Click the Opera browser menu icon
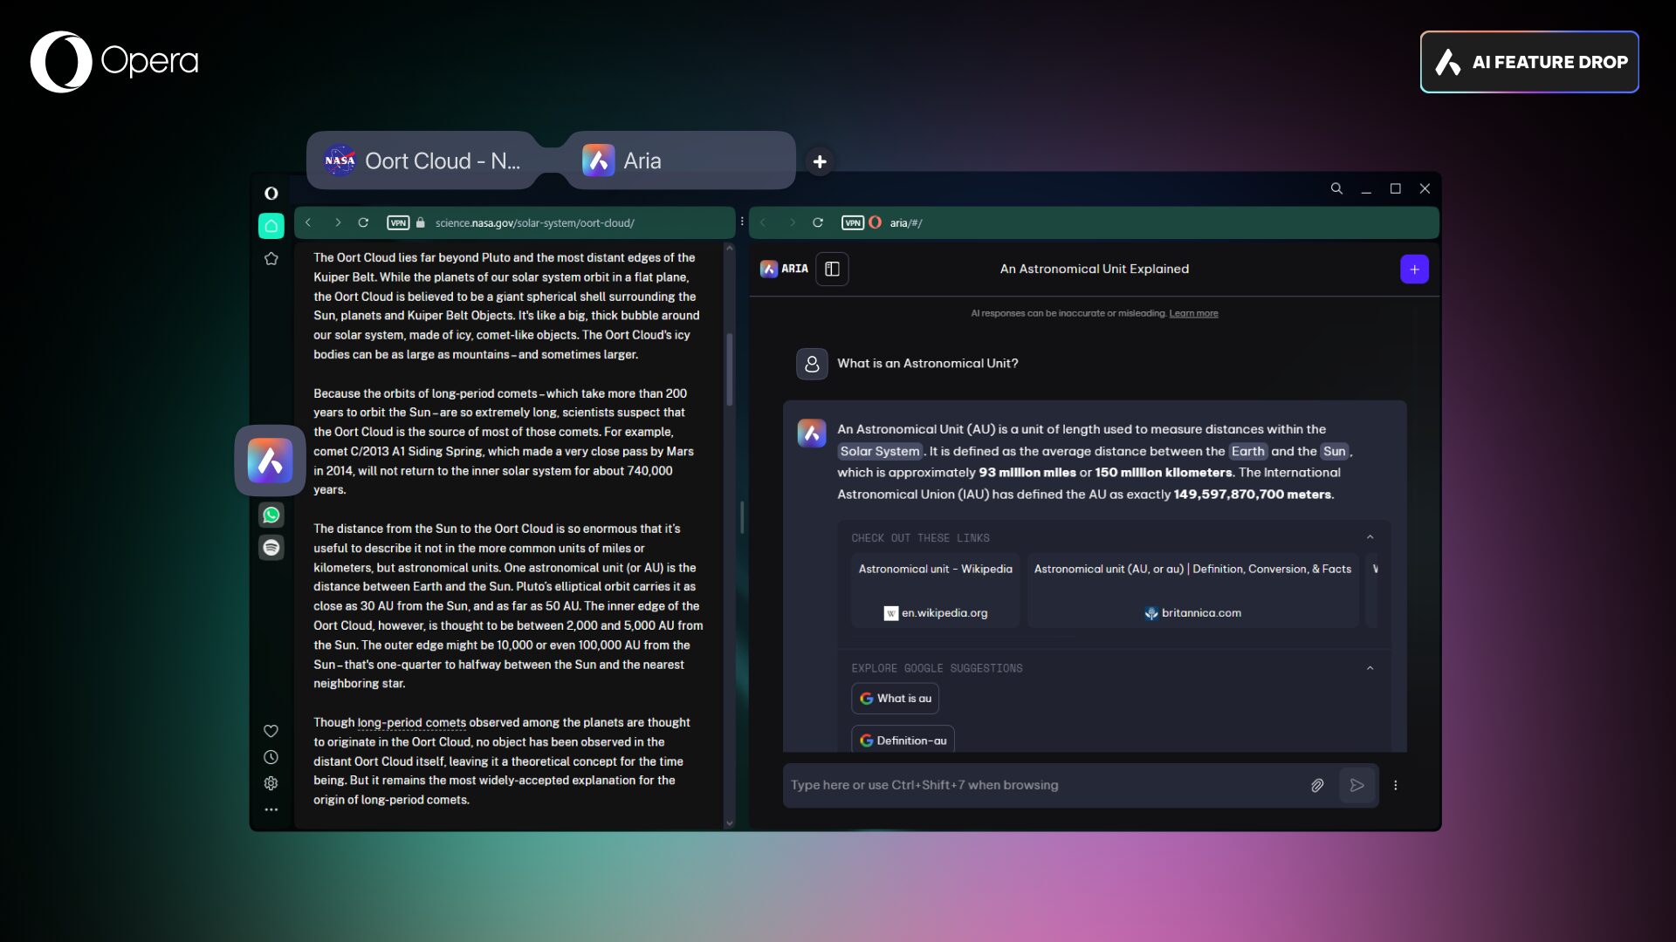This screenshot has height=942, width=1676. [270, 192]
